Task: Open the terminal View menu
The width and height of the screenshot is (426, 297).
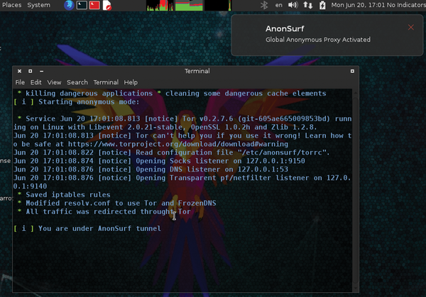Action: pyautogui.click(x=54, y=82)
